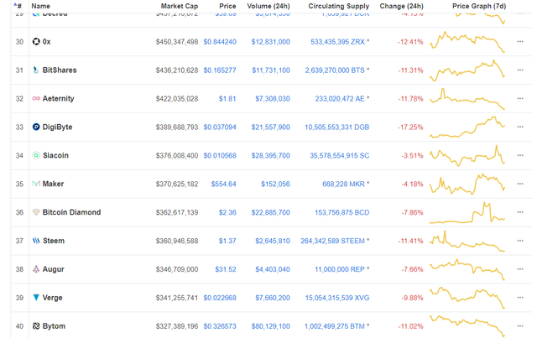Click the BitShares logo icon
Viewport: 537px width, 338px height.
[36, 70]
